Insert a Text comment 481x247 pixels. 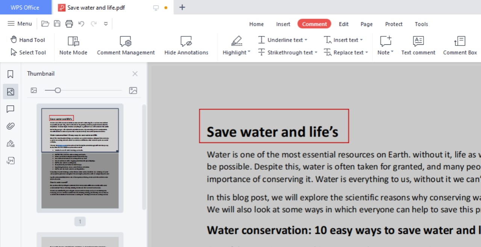418,46
